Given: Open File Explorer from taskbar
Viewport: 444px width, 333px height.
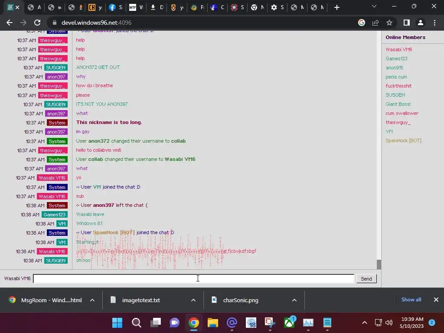Looking at the screenshot, I should click(212, 323).
